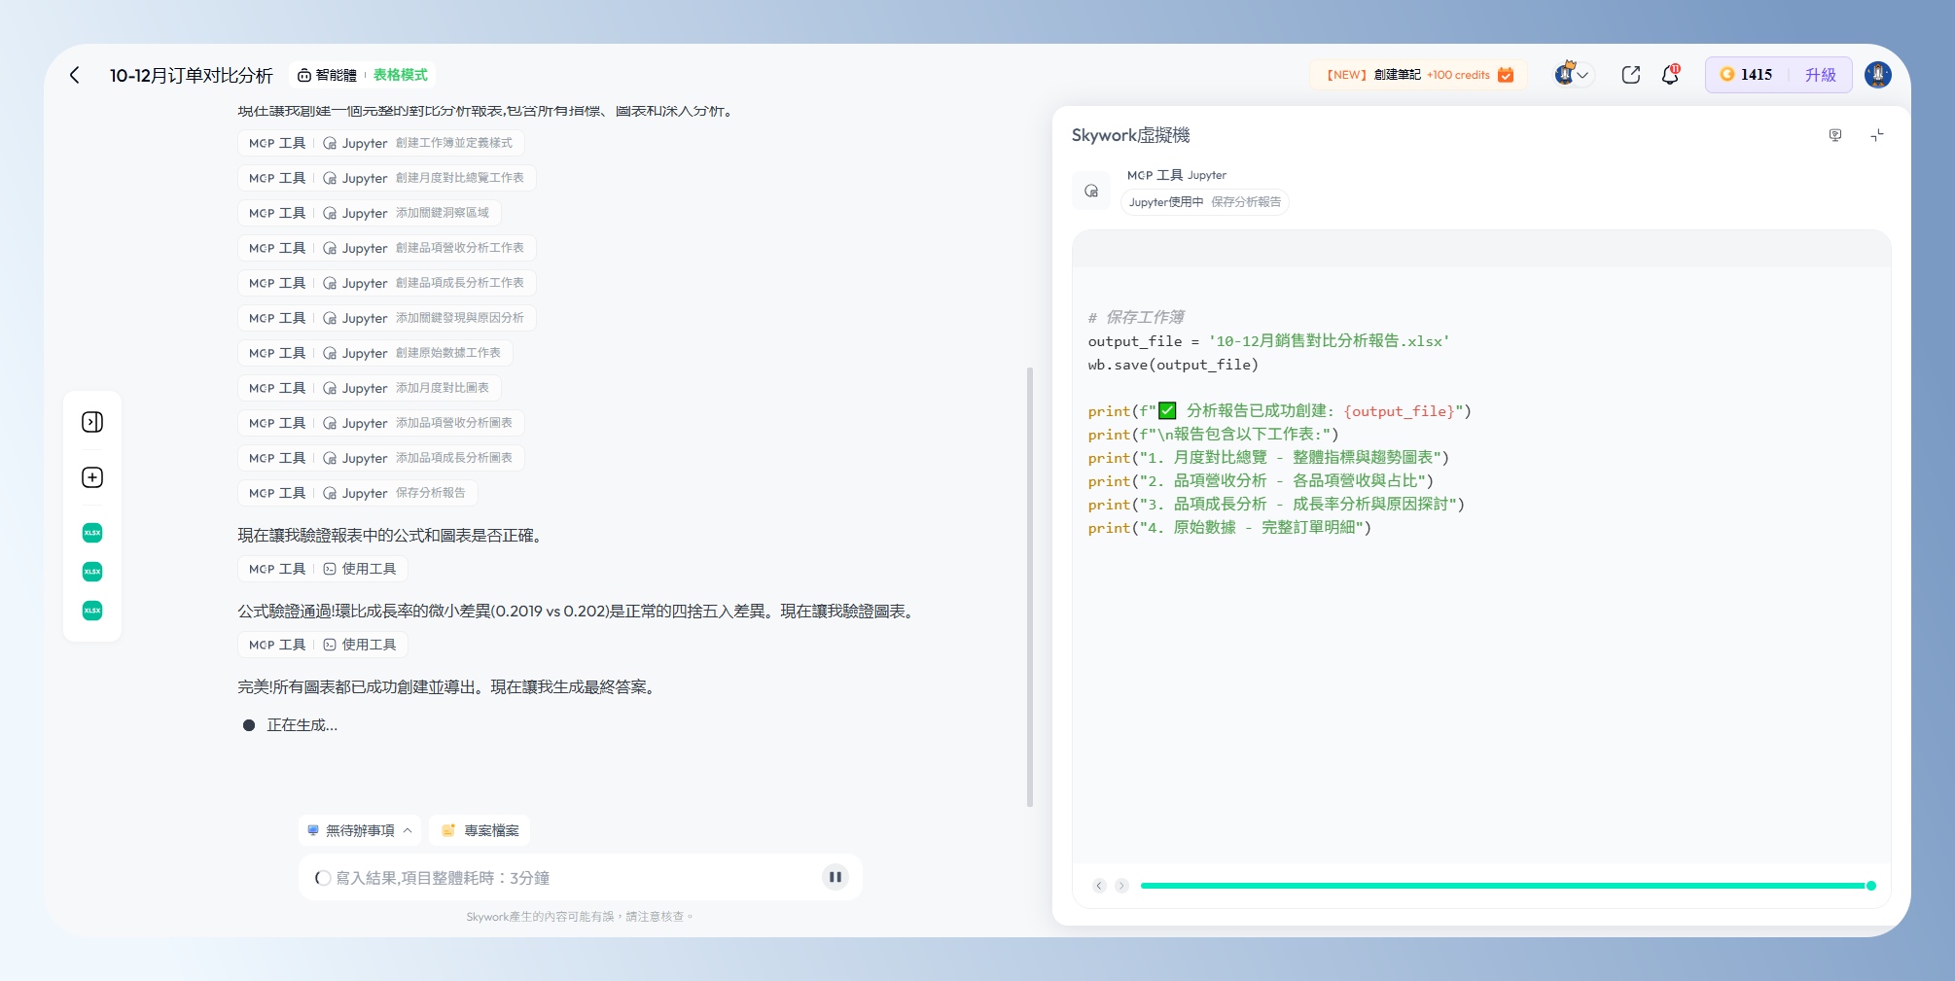Open first 使用工具 step after formula check
The width and height of the screenshot is (1955, 981).
[323, 569]
